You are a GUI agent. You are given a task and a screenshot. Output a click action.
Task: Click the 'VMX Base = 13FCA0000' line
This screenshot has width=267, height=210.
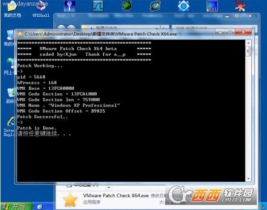pos(45,88)
